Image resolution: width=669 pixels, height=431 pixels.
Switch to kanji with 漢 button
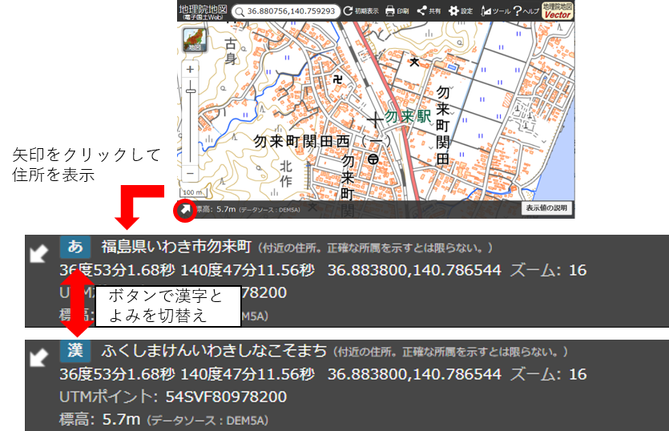pos(75,351)
